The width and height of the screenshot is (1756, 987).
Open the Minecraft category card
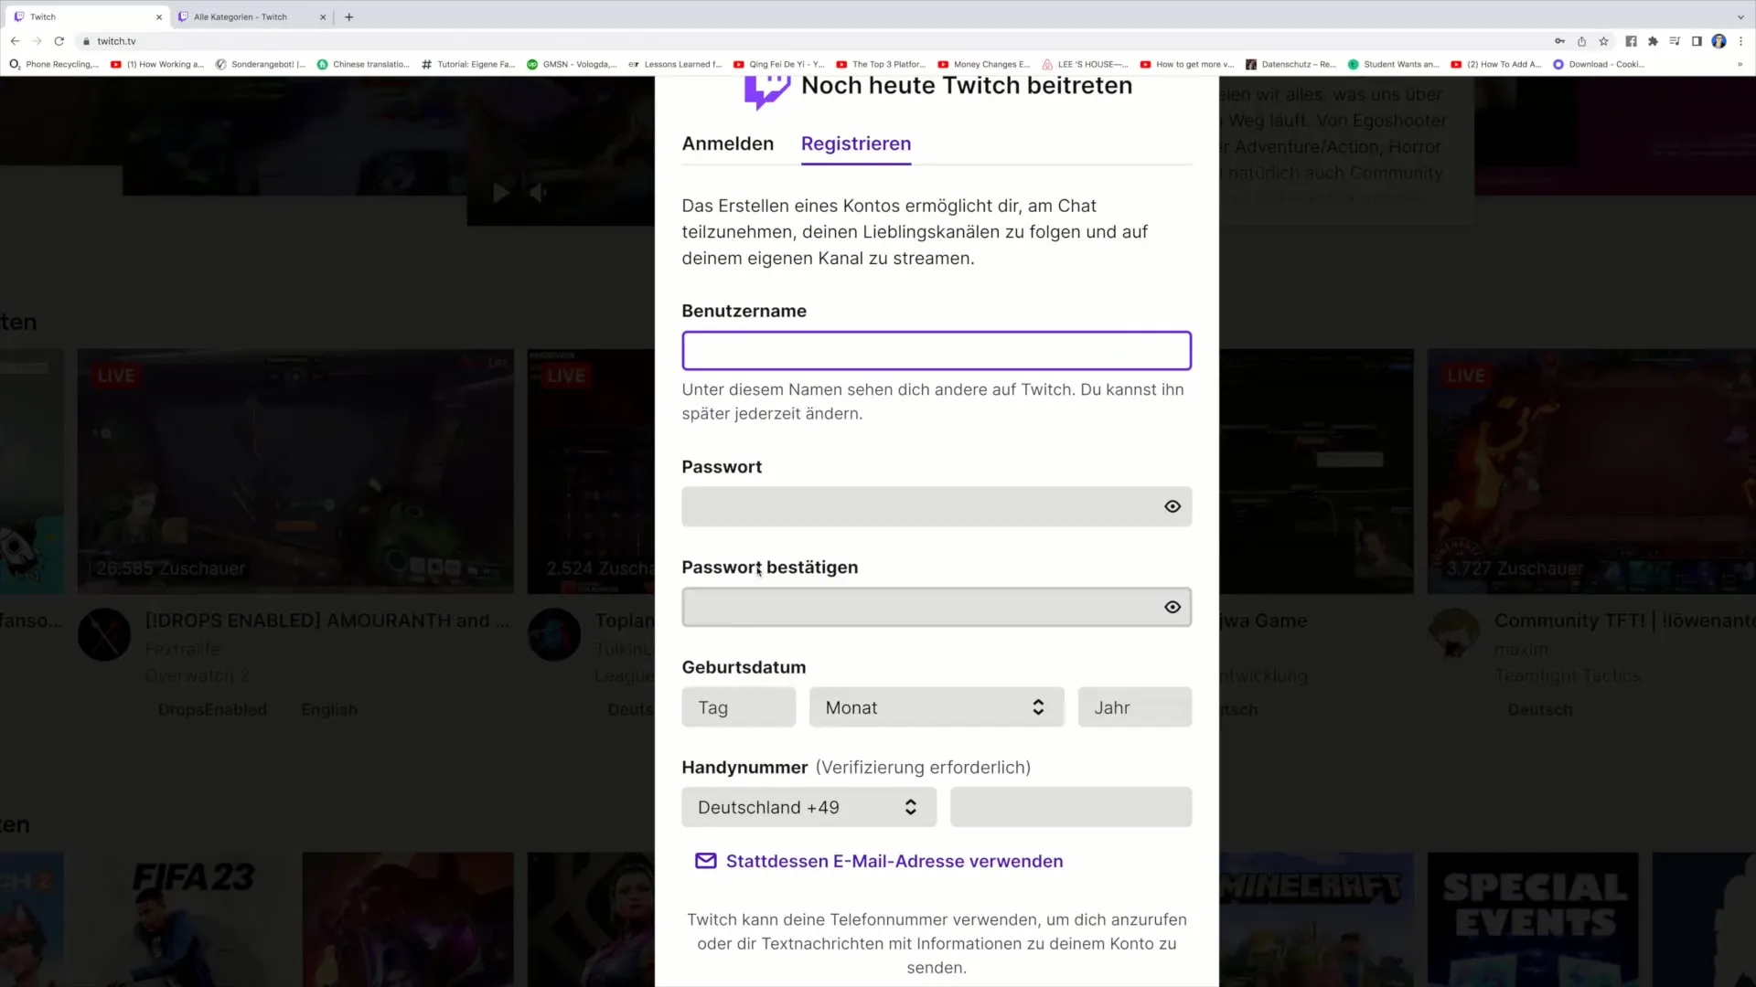[x=1316, y=919]
